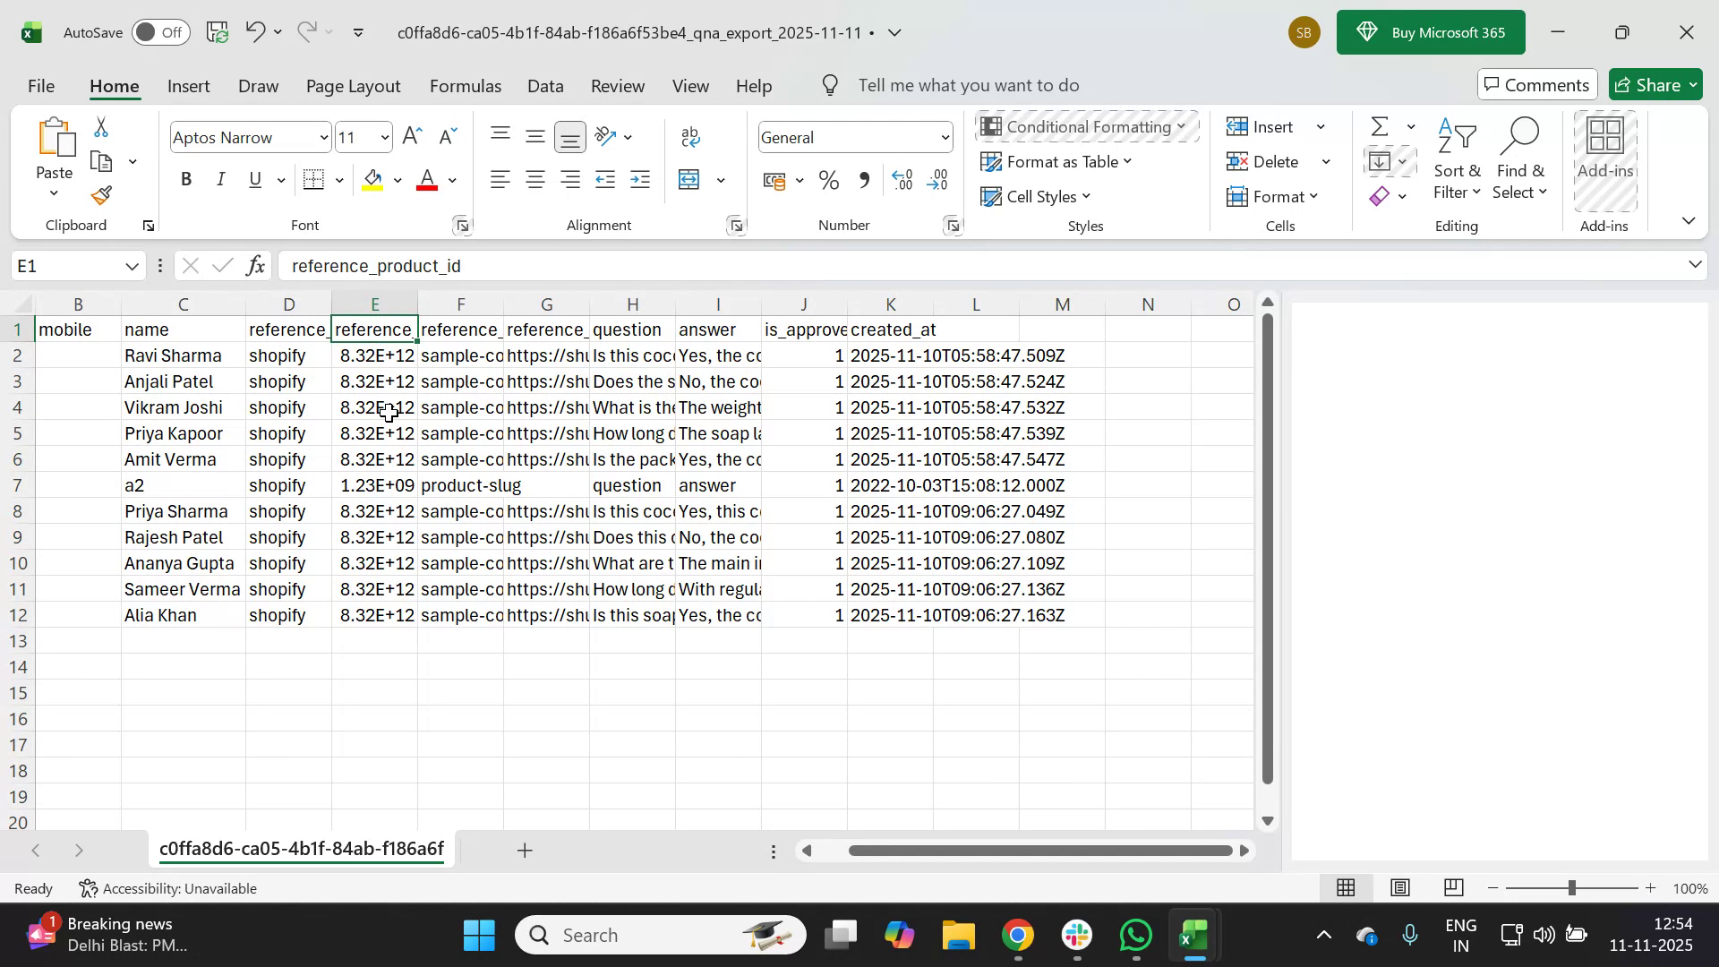Select the Bold formatting icon

click(x=186, y=179)
